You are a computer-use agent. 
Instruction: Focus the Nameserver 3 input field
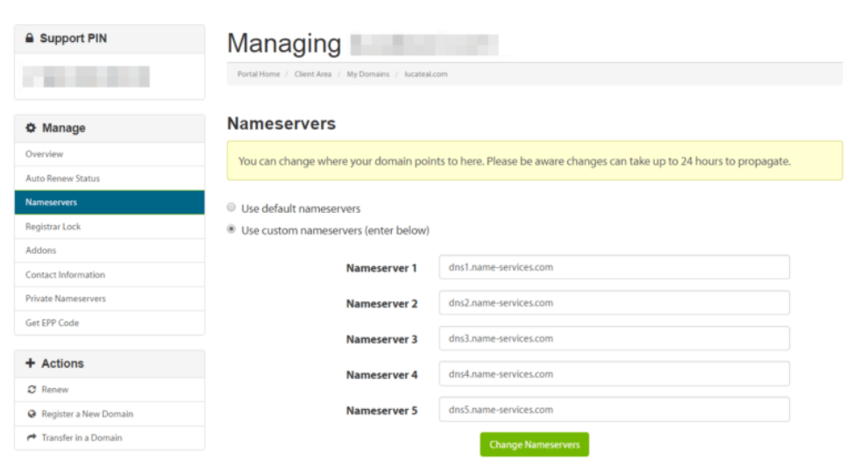click(615, 338)
